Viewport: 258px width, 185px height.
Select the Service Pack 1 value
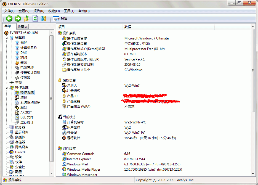134,59
